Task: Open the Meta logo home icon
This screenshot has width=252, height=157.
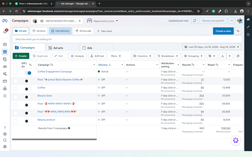Action: 5,21
